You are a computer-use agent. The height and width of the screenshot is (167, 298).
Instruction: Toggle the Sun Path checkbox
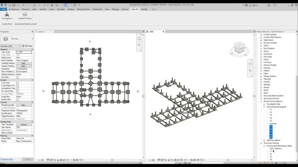pos(18,77)
